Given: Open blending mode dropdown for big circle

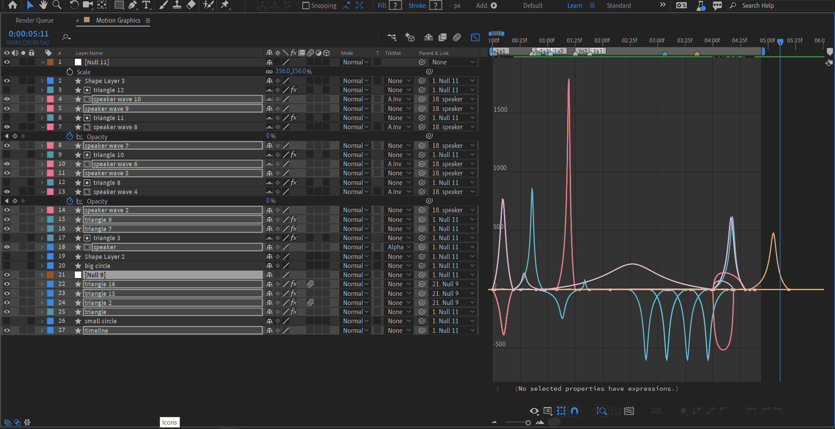Looking at the screenshot, I should coord(355,266).
